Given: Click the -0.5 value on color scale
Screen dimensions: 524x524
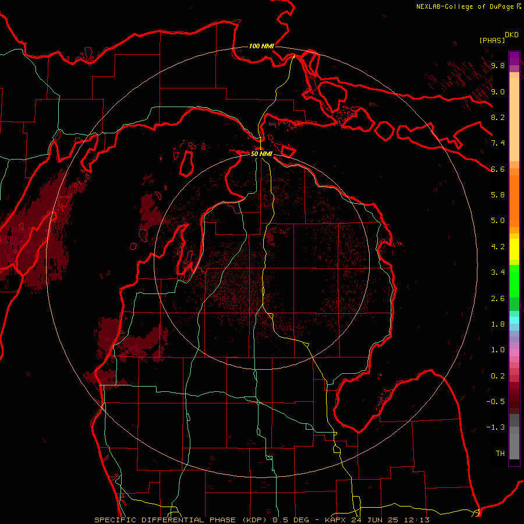Looking at the screenshot, I should point(495,402).
